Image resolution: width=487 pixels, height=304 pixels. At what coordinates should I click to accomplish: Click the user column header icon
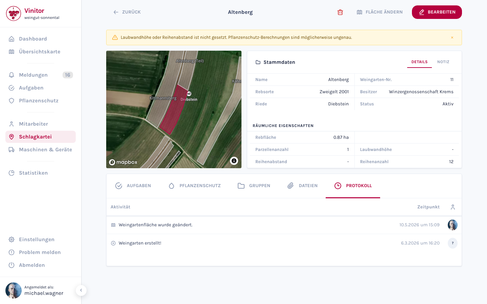(x=453, y=207)
